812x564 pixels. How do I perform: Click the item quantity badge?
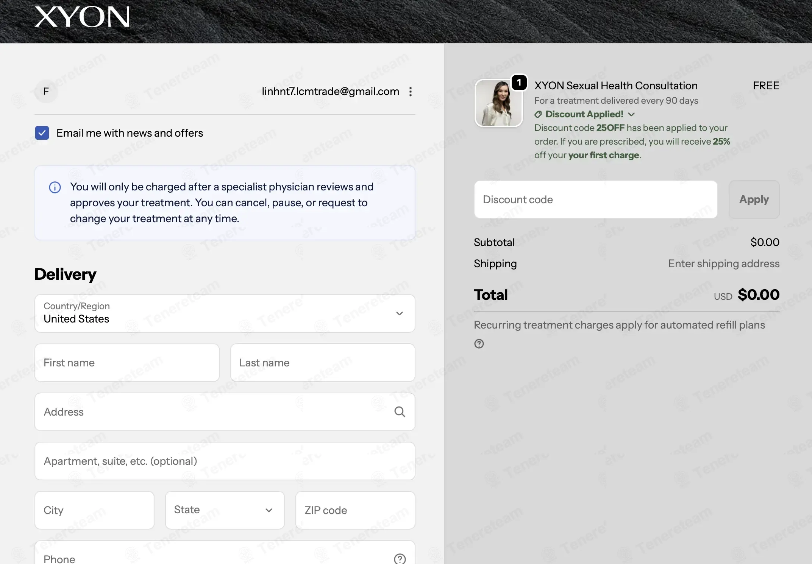pyautogui.click(x=519, y=83)
